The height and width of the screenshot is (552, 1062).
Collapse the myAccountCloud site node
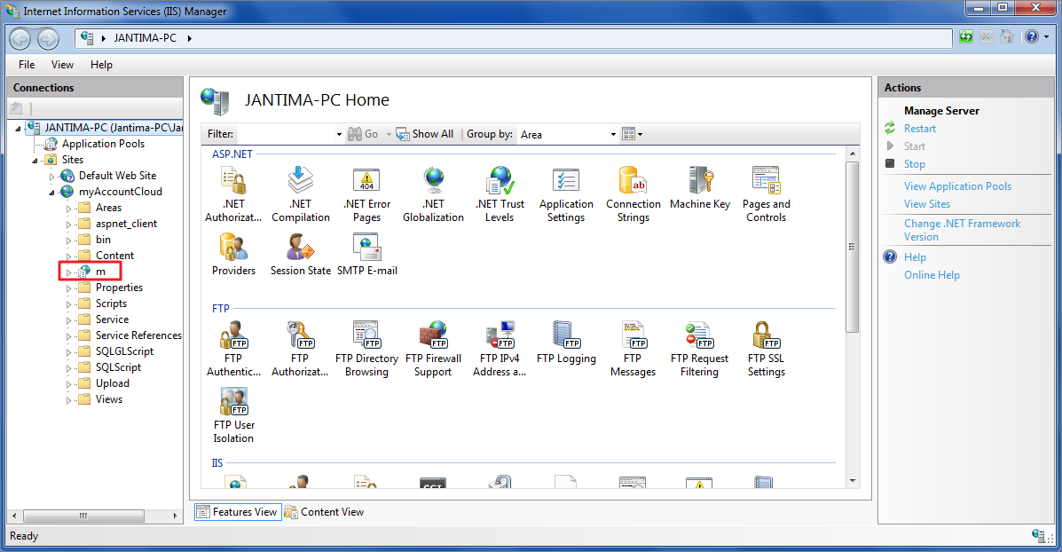click(51, 193)
